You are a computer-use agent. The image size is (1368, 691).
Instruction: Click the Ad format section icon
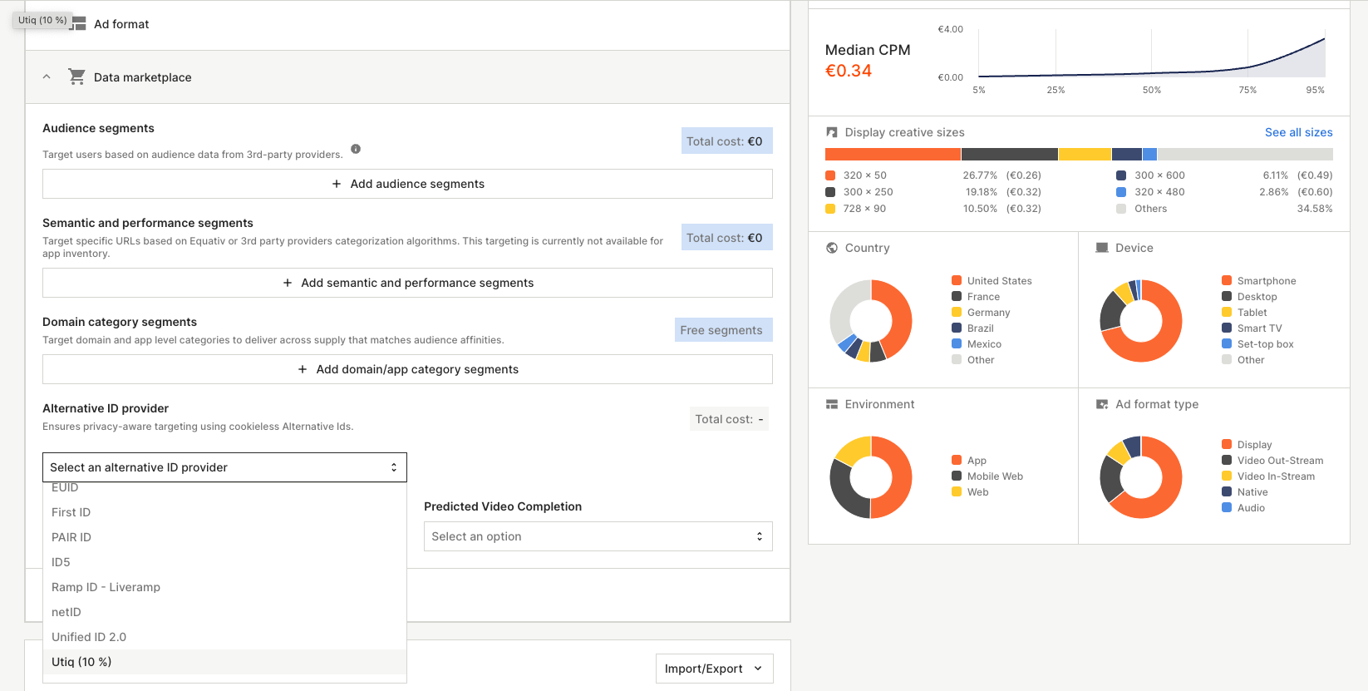click(x=78, y=24)
